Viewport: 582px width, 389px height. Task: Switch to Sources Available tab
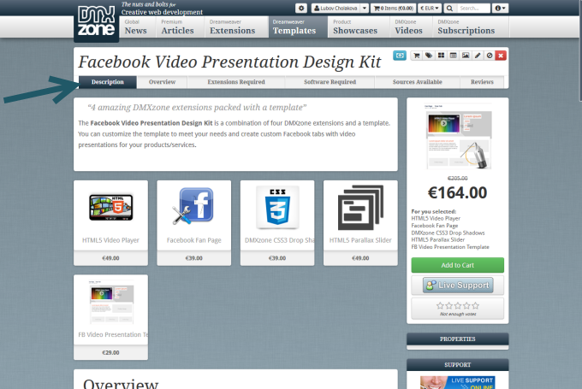tap(417, 82)
